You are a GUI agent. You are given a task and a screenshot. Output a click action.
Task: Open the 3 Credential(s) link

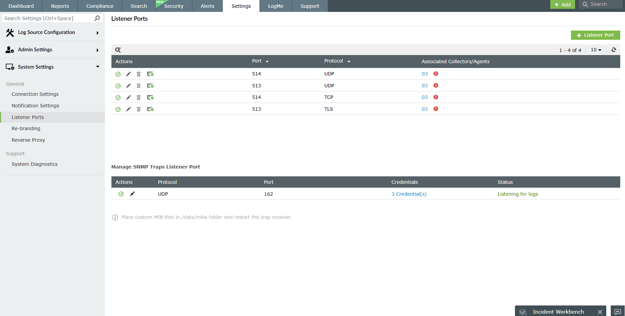pyautogui.click(x=409, y=194)
